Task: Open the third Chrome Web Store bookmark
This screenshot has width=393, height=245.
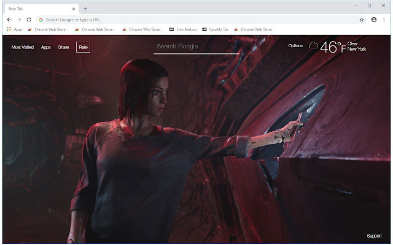Action: coord(142,29)
